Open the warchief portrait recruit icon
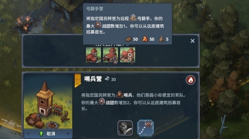The image size is (249, 139). point(125,128)
